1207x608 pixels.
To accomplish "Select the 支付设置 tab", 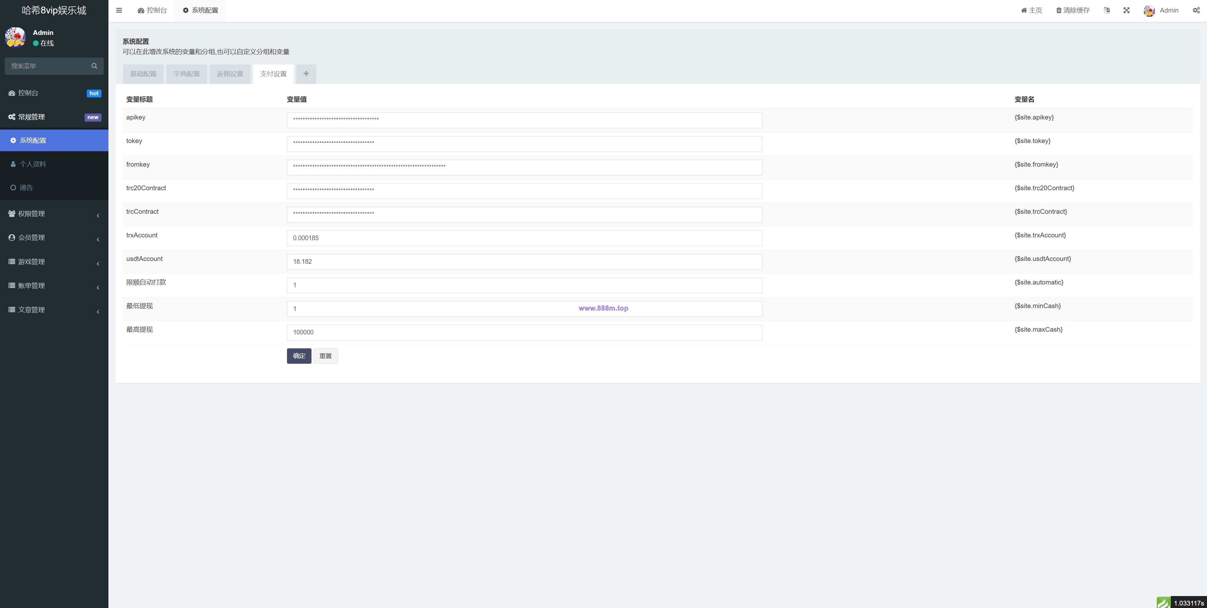I will pyautogui.click(x=273, y=74).
